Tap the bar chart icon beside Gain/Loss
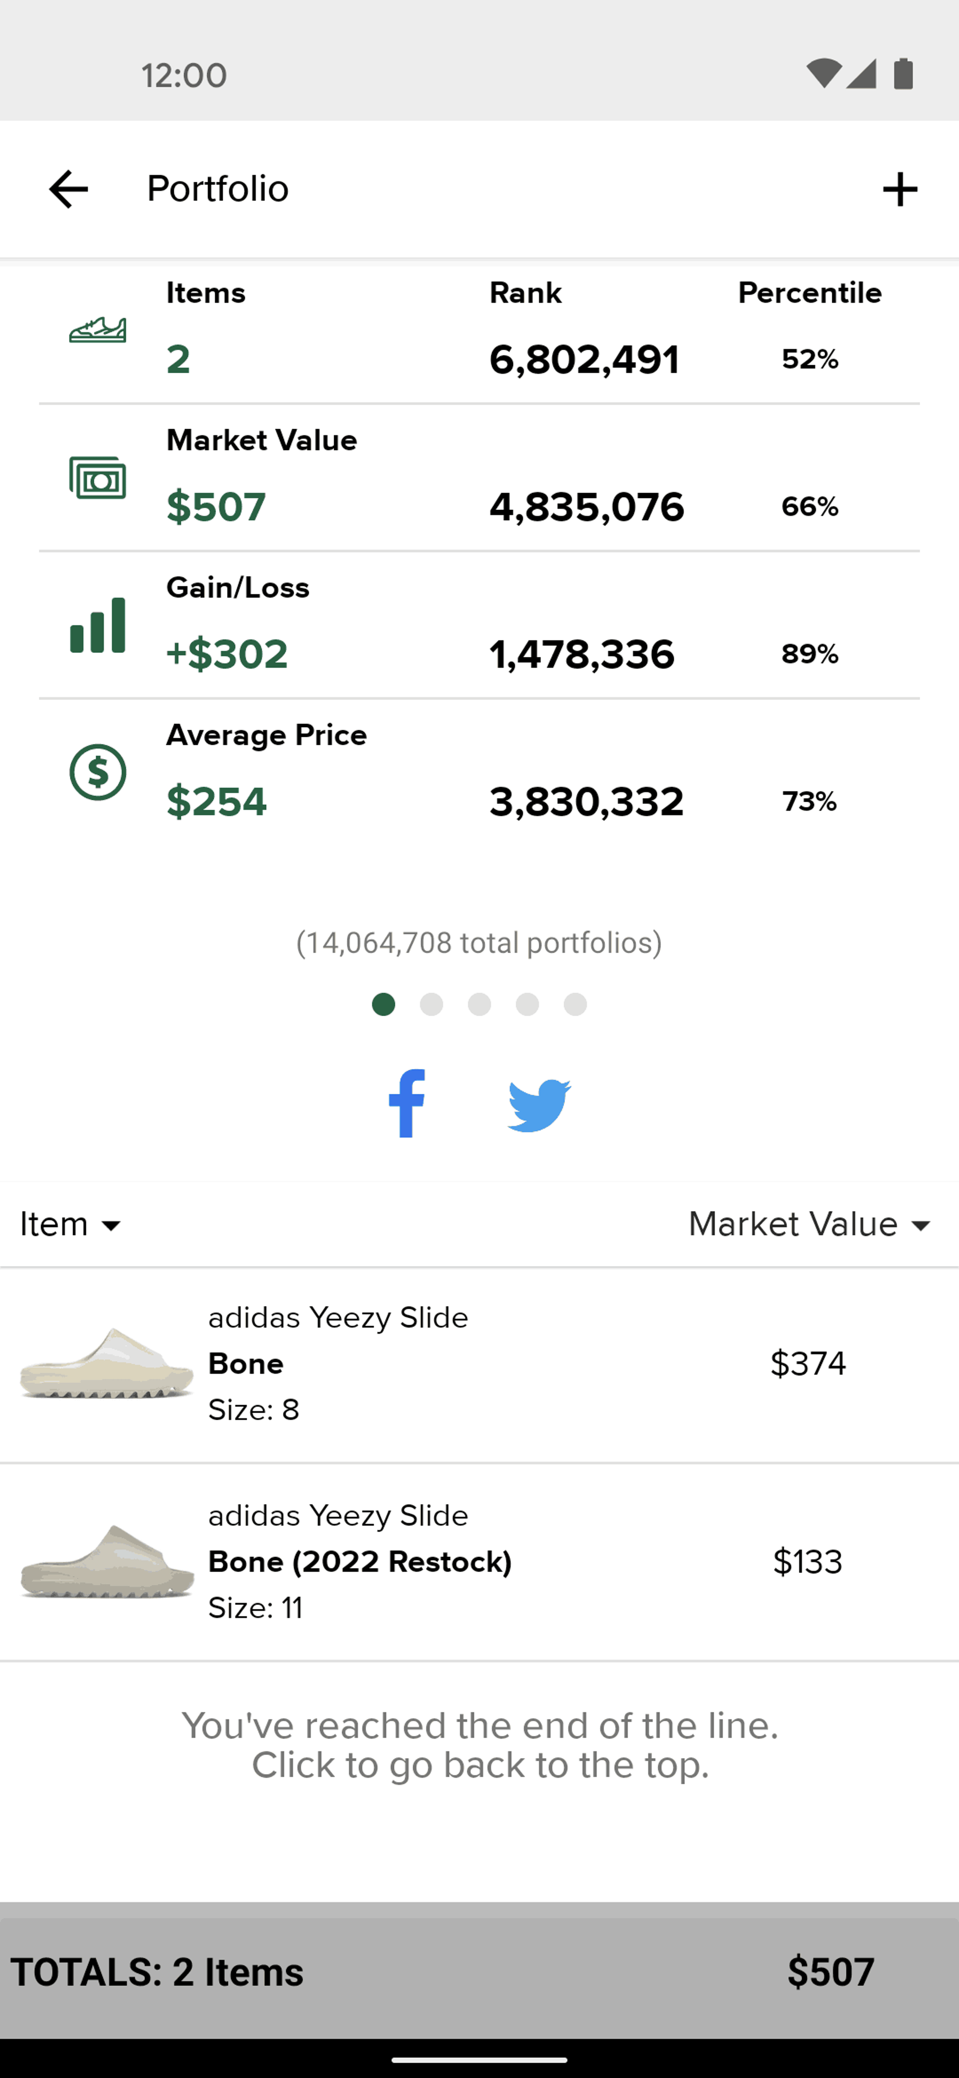959x2078 pixels. (97, 625)
